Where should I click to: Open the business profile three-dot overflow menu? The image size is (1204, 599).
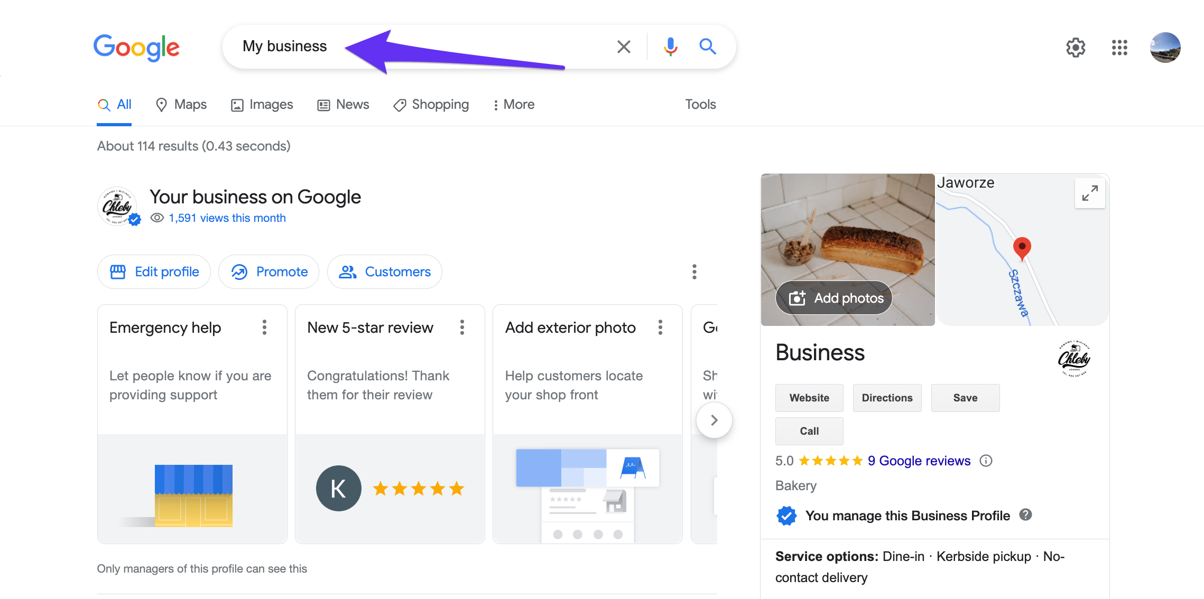694,272
